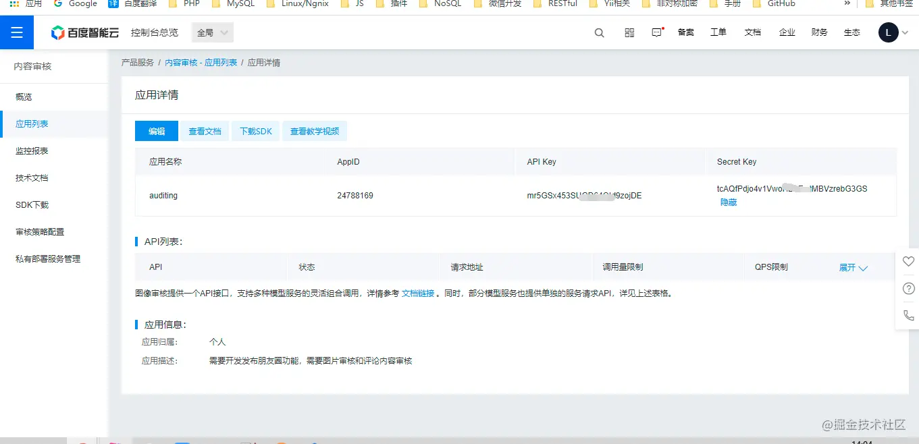Open the Google bookmark
919x444 pixels.
tap(75, 3)
